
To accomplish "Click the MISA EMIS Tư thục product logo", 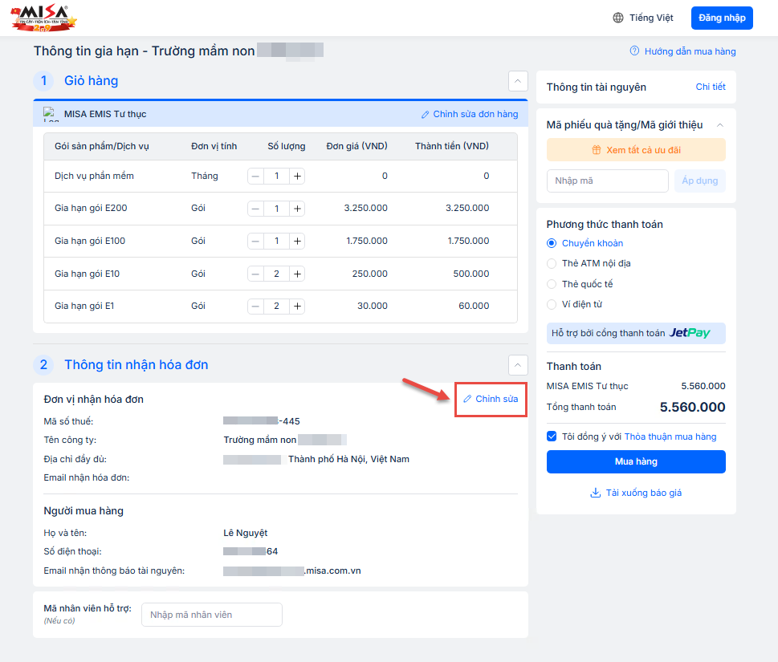I will [50, 114].
